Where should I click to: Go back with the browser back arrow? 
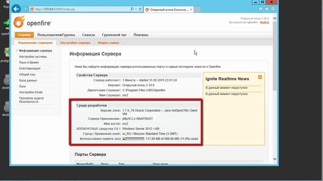(x=16, y=9)
